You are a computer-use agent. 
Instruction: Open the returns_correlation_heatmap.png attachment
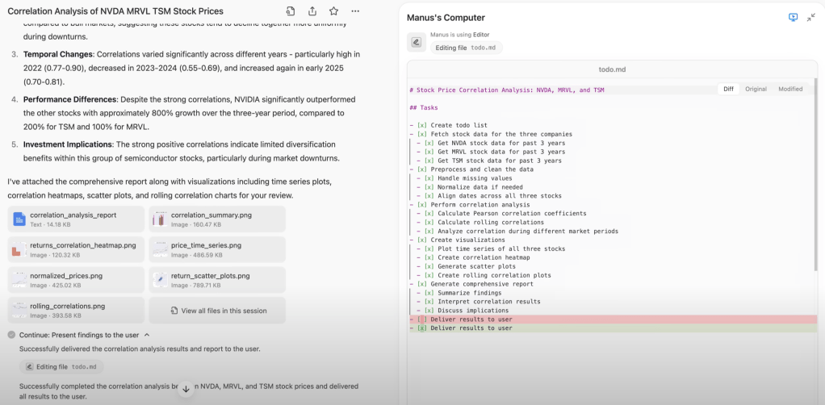pos(75,249)
